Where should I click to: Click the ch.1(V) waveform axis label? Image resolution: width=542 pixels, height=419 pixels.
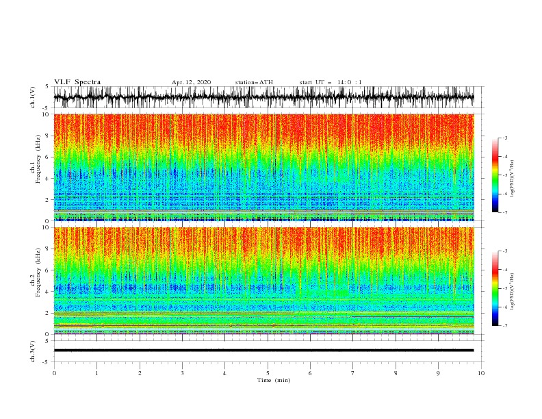click(x=33, y=97)
